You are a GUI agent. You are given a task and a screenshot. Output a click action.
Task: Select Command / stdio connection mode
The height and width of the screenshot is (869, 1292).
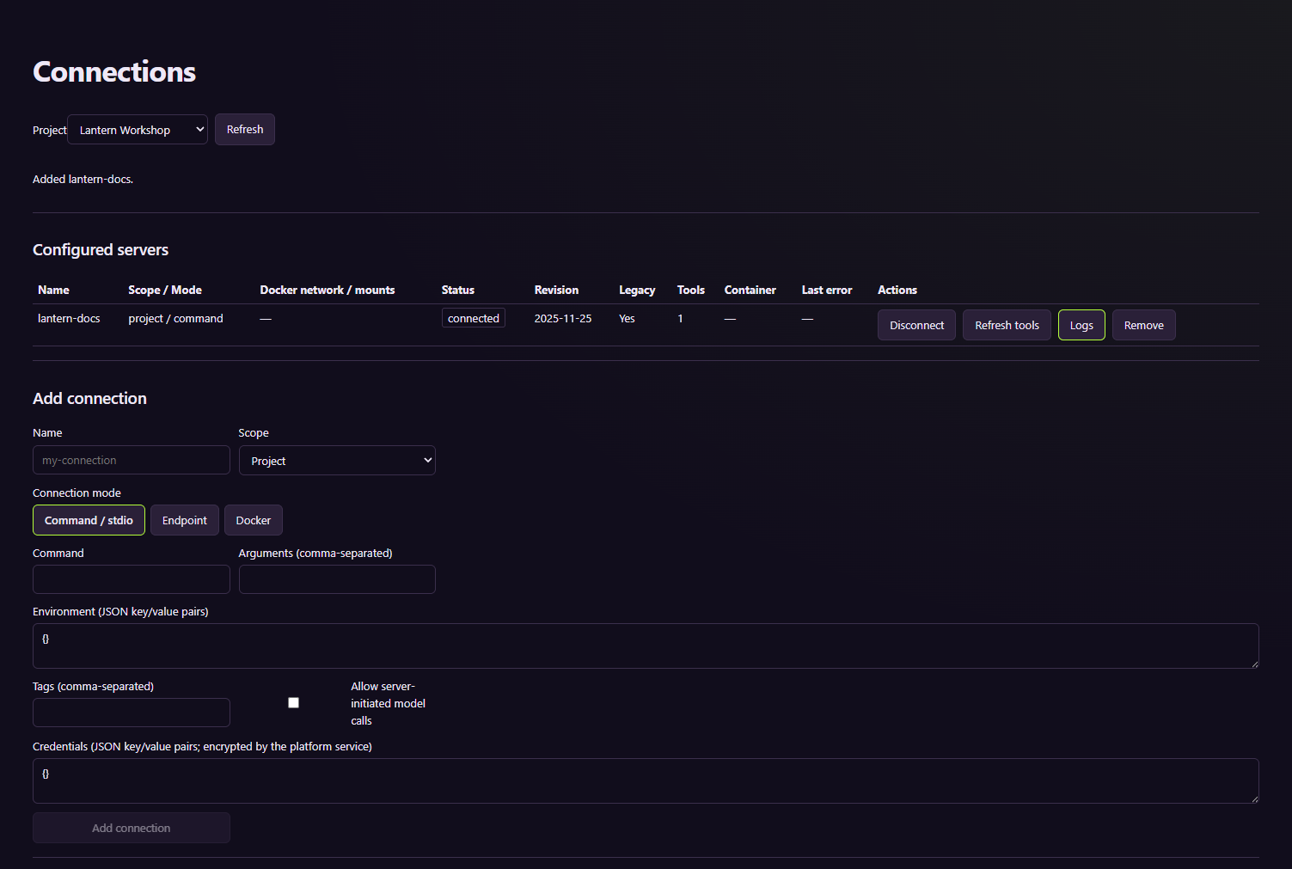point(89,520)
